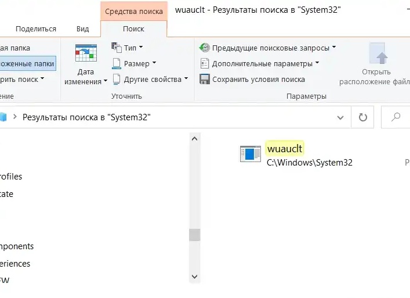The height and width of the screenshot is (298, 410).
Task: Expand the address bar history chevron
Action: click(340, 117)
